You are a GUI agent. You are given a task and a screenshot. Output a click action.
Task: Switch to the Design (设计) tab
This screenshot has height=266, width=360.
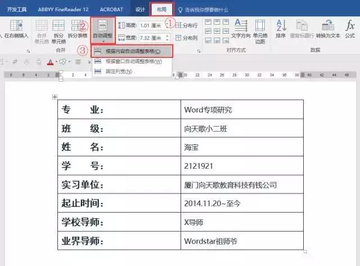pyautogui.click(x=140, y=10)
